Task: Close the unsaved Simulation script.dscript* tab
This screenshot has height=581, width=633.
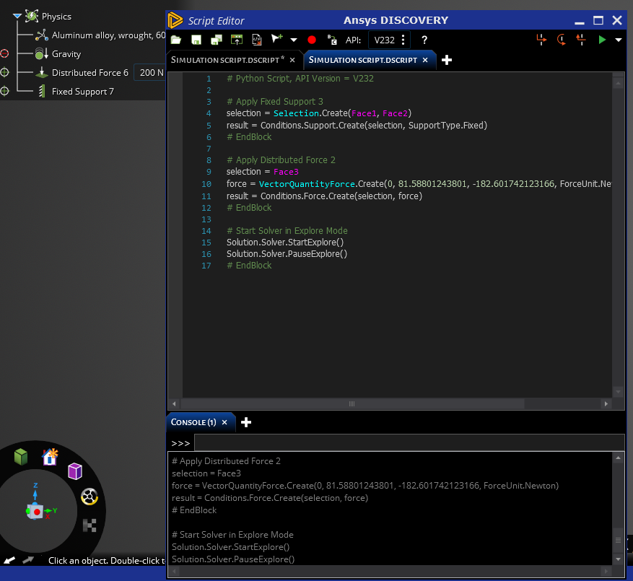Action: 292,60
